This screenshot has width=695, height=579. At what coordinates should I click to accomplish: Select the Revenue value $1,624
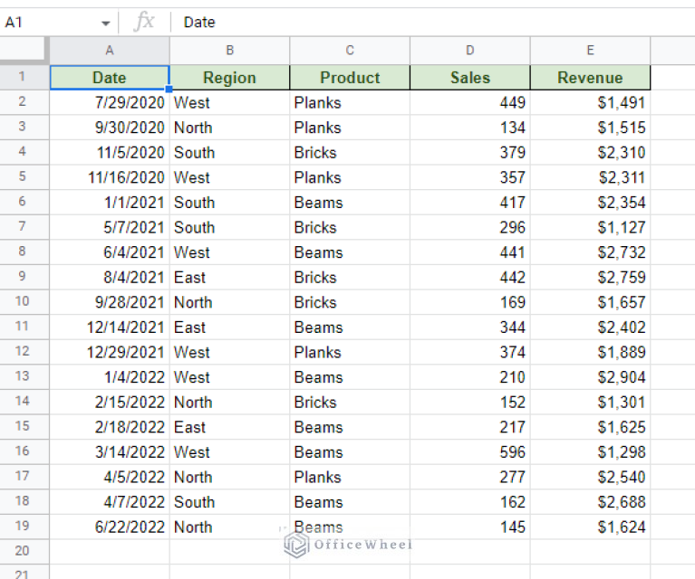pyautogui.click(x=590, y=527)
